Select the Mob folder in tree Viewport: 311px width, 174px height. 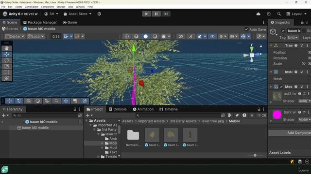pyautogui.click(x=111, y=143)
